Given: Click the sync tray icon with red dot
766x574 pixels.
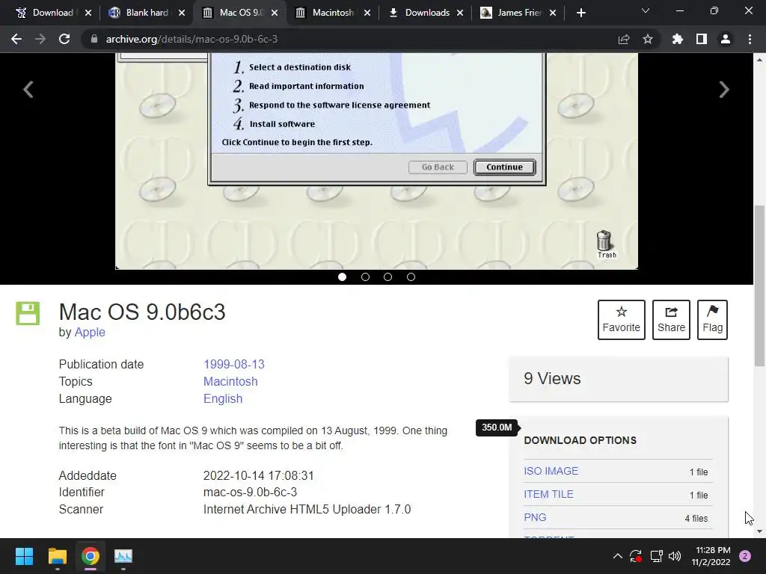Looking at the screenshot, I should click(636, 556).
